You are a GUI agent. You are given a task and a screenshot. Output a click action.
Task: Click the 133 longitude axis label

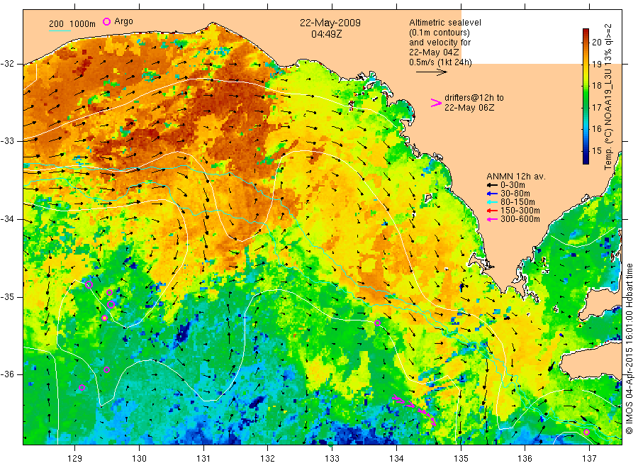point(332,459)
